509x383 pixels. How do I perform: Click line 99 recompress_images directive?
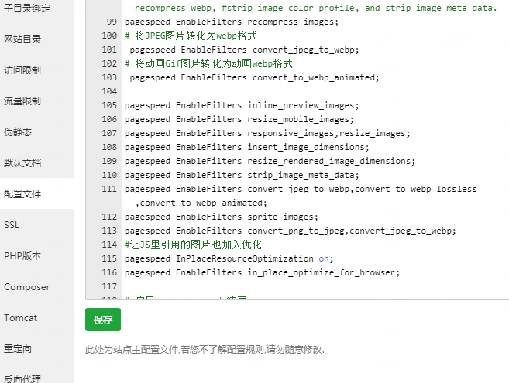[x=232, y=22]
